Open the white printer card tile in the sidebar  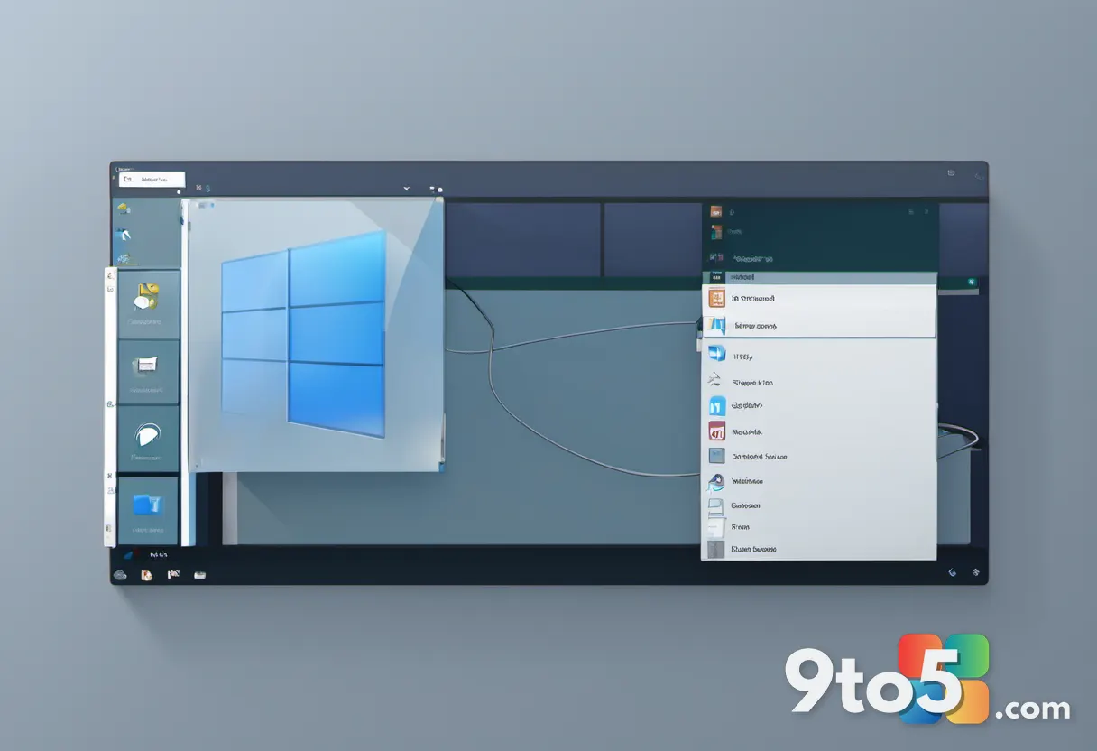pyautogui.click(x=148, y=372)
